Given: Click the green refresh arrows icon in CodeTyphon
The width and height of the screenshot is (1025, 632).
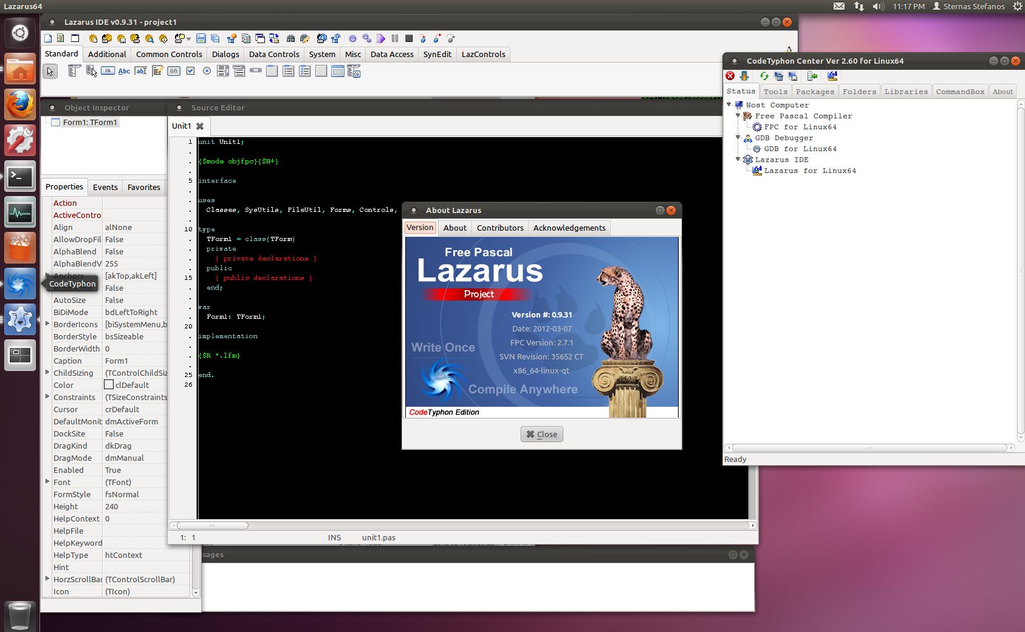Looking at the screenshot, I should (764, 76).
